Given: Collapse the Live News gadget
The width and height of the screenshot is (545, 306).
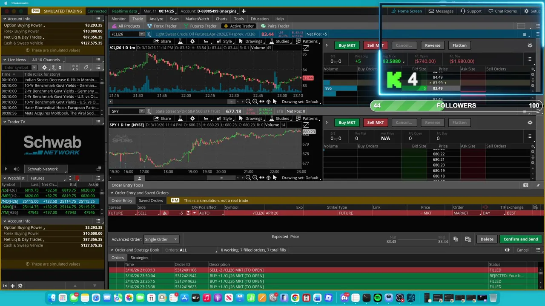Looking at the screenshot, I should [4, 60].
